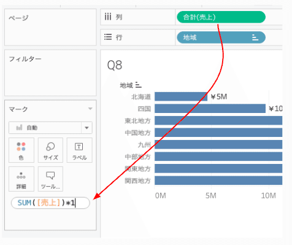Select the 九州 bar

pos(218,144)
